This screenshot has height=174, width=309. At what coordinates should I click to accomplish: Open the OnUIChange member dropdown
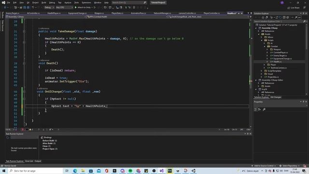[x=209, y=17]
